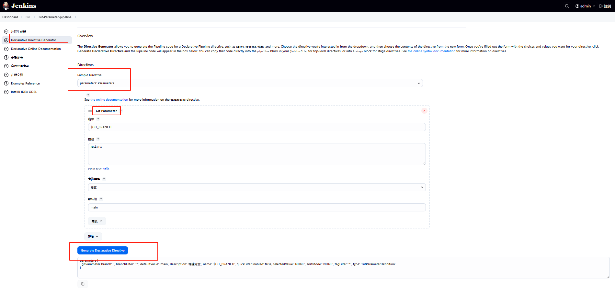Open Examples Reference in the sidebar
The width and height of the screenshot is (615, 292).
25,84
